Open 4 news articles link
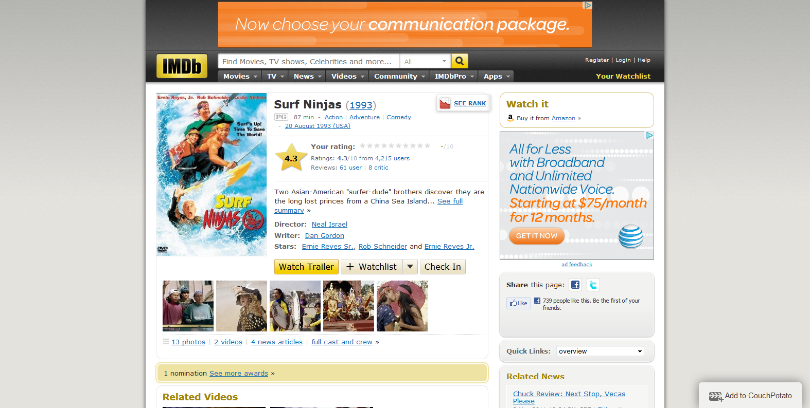 pyautogui.click(x=277, y=342)
